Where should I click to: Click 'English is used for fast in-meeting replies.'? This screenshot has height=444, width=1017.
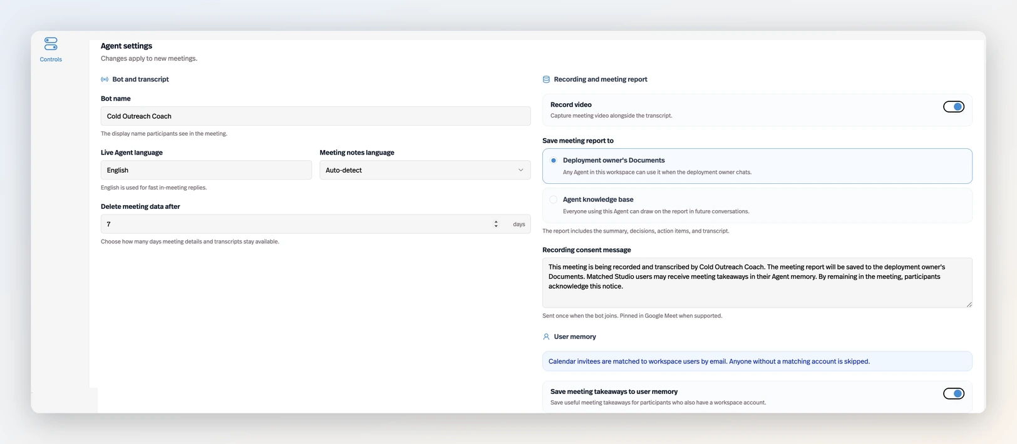click(153, 188)
